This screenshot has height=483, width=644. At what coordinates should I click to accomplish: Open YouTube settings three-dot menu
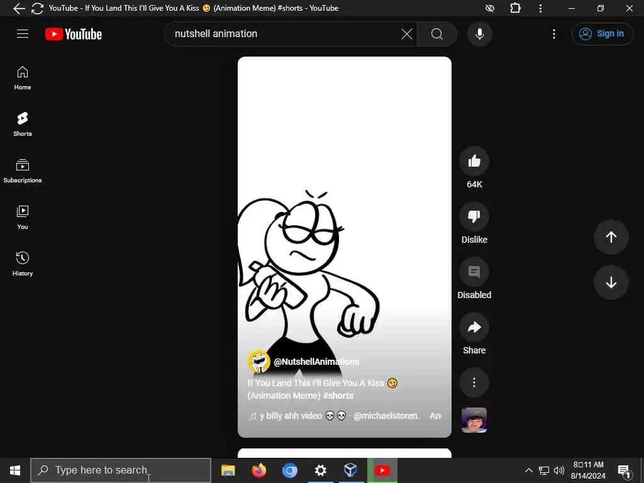(553, 34)
